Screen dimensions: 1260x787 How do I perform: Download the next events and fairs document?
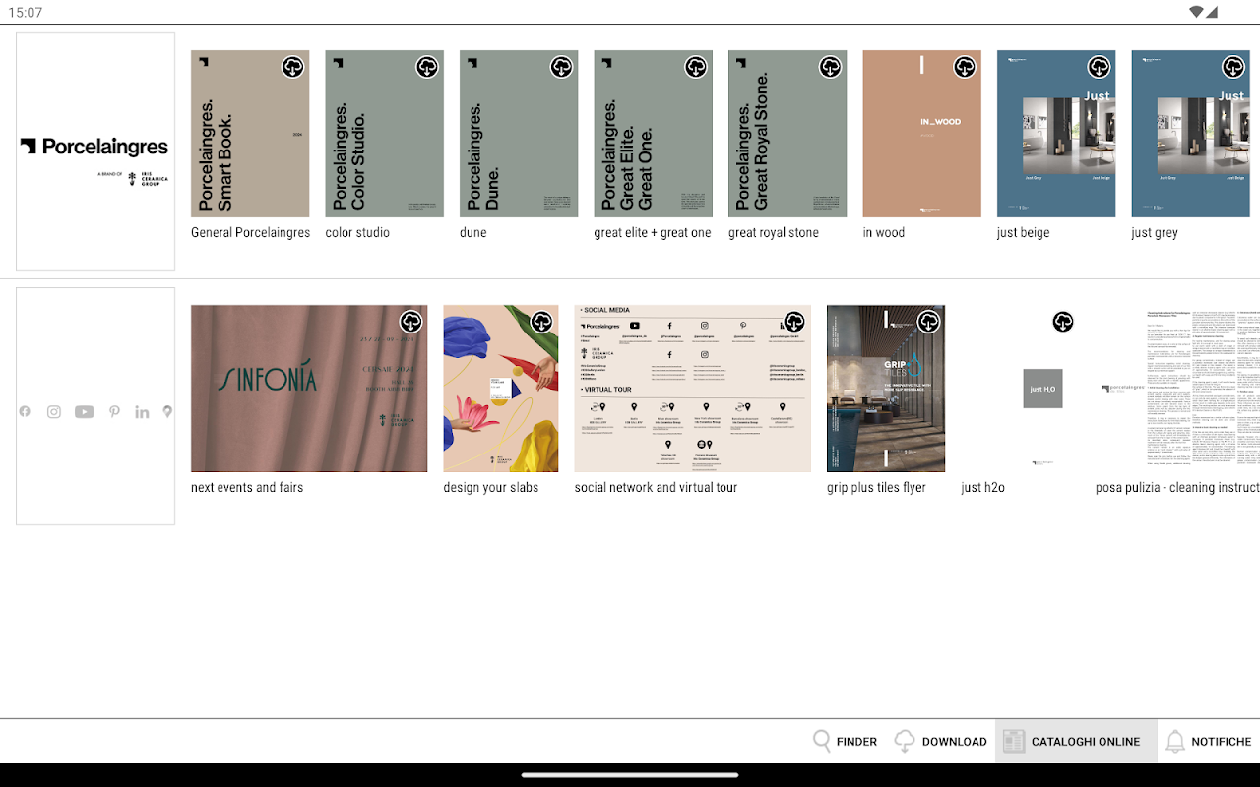411,322
